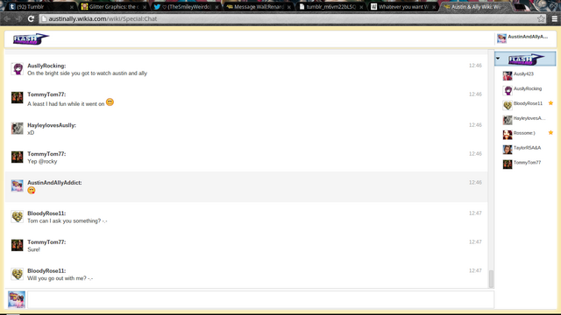Collapse the user list with the arrow
561x315 pixels.
point(498,59)
